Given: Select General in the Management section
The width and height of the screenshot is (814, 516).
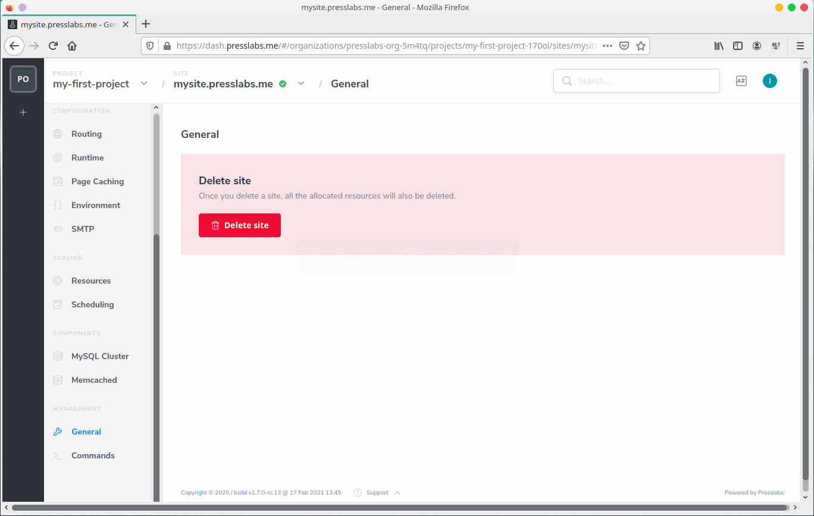Looking at the screenshot, I should pos(86,432).
